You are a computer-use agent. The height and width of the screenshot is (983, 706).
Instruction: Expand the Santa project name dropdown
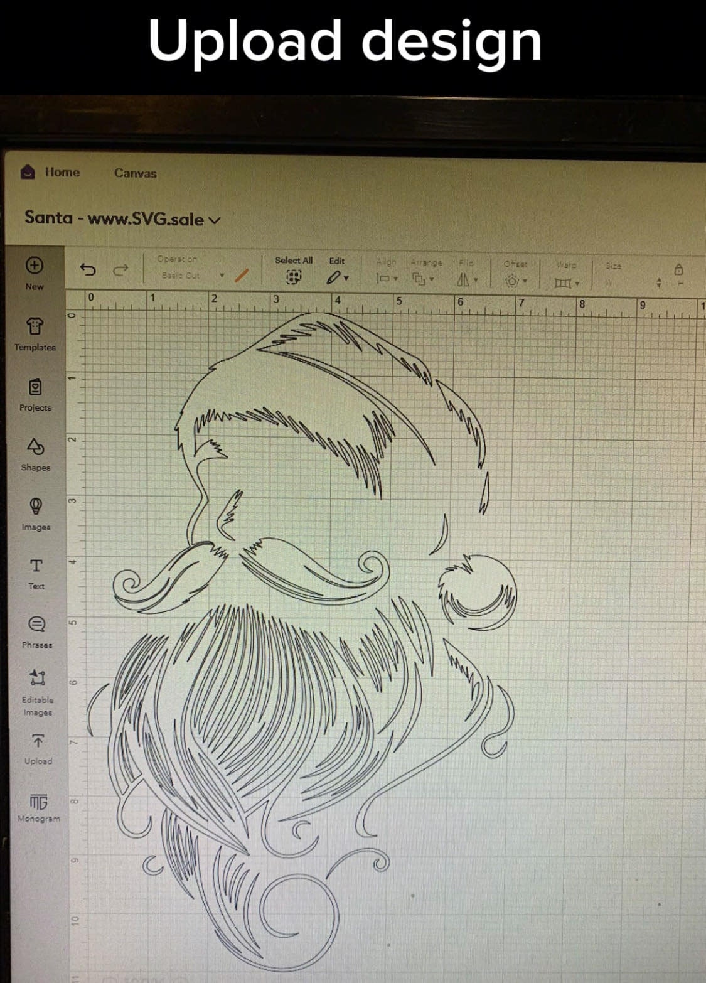tap(215, 220)
